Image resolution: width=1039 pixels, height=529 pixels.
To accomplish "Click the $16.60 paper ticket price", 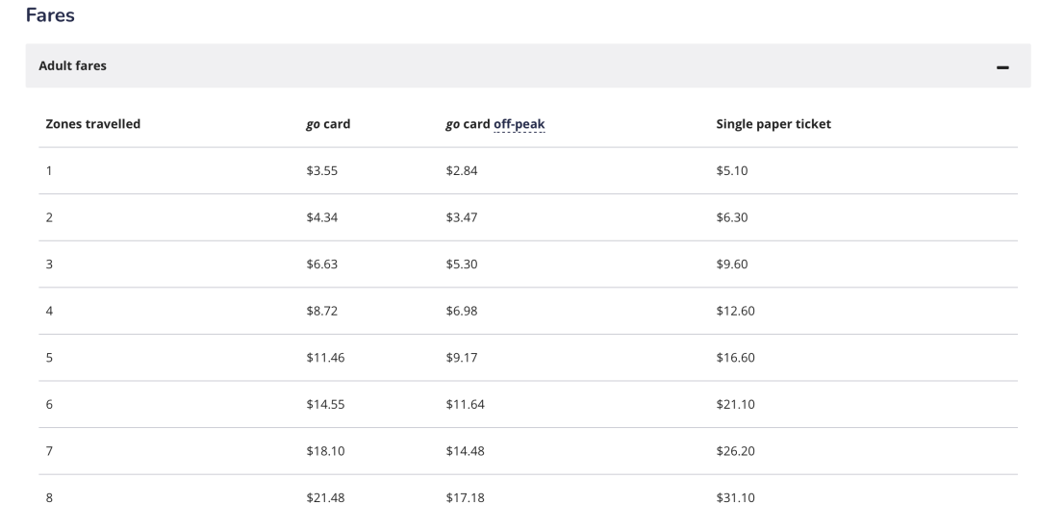I will coord(736,358).
